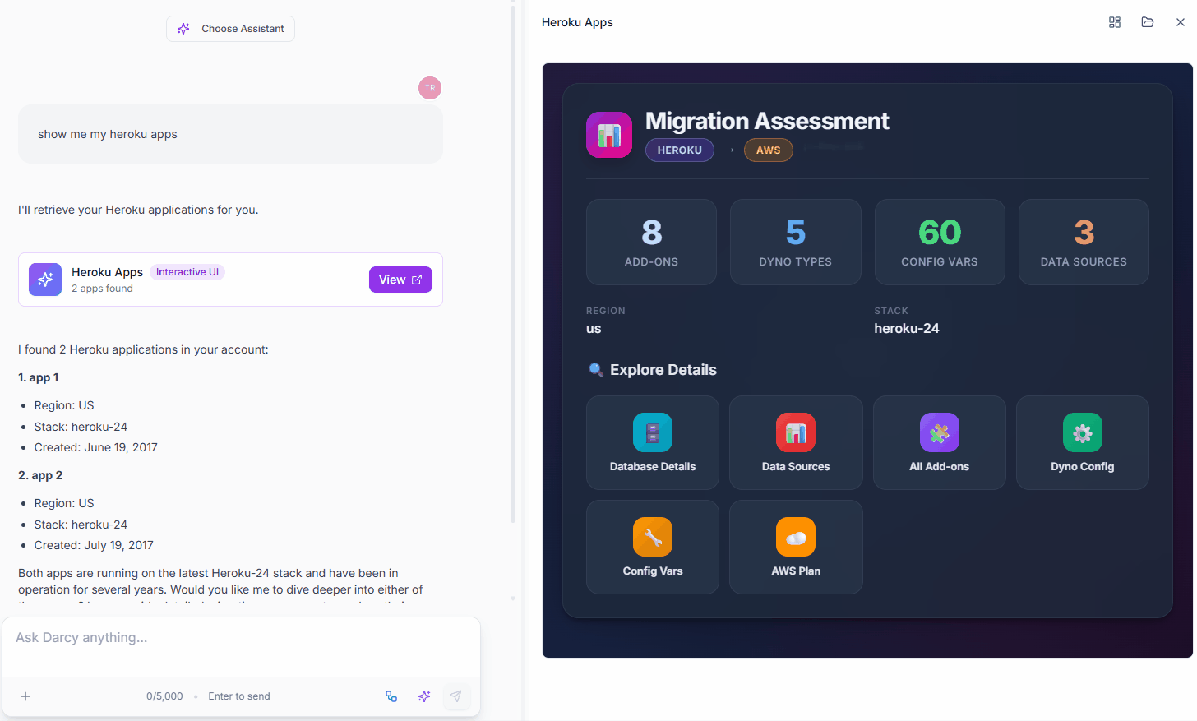Open the Choose Assistant selector
This screenshot has width=1197, height=721.
[x=230, y=29]
